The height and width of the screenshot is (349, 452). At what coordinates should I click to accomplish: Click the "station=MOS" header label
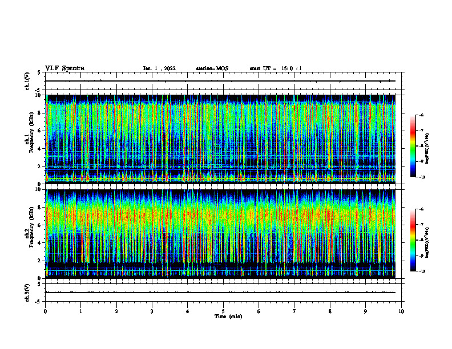pos(212,68)
